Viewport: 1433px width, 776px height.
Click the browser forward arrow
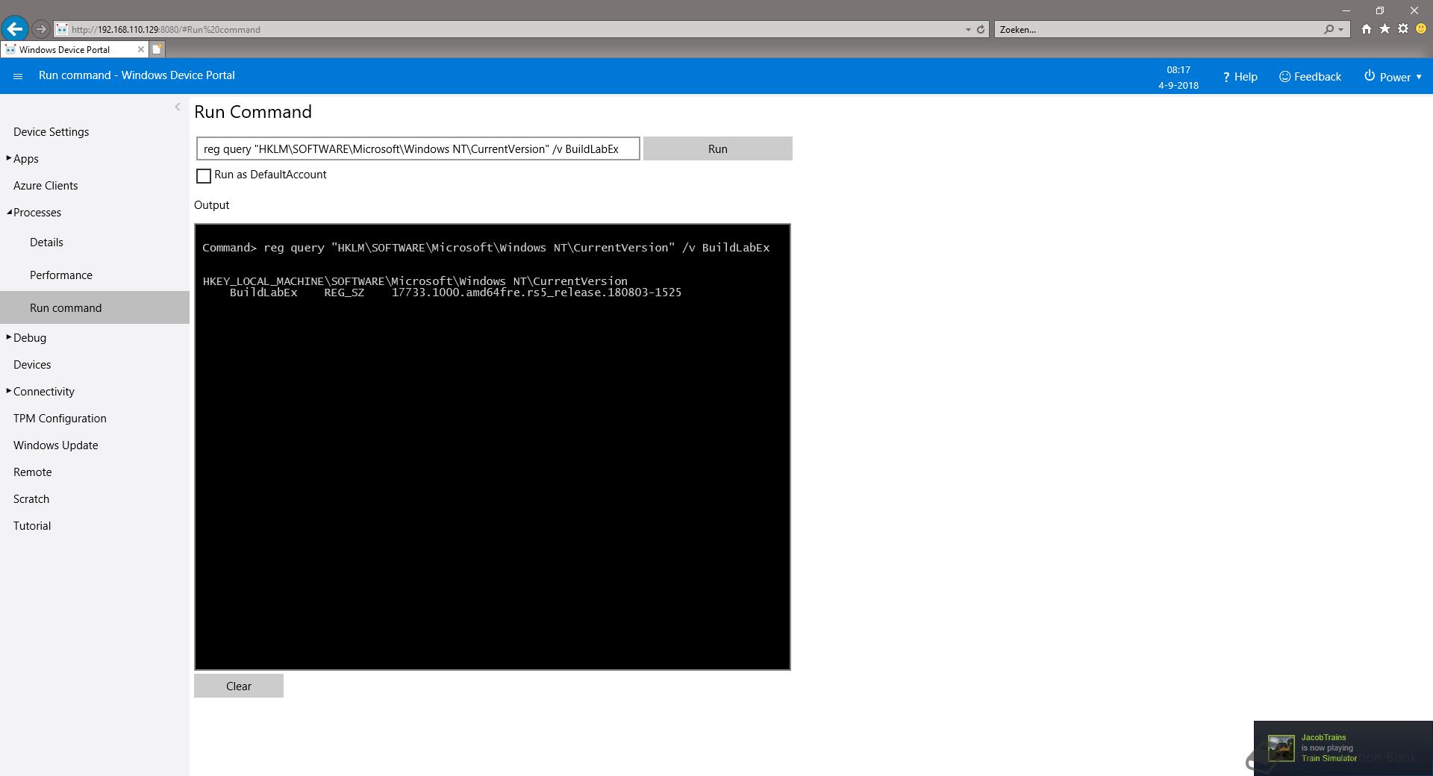point(41,29)
